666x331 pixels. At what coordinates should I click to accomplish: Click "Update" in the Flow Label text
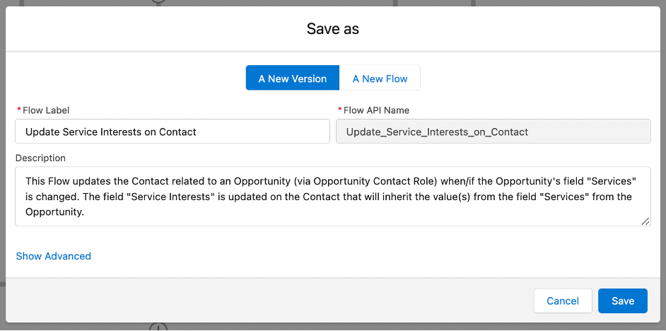coord(43,132)
